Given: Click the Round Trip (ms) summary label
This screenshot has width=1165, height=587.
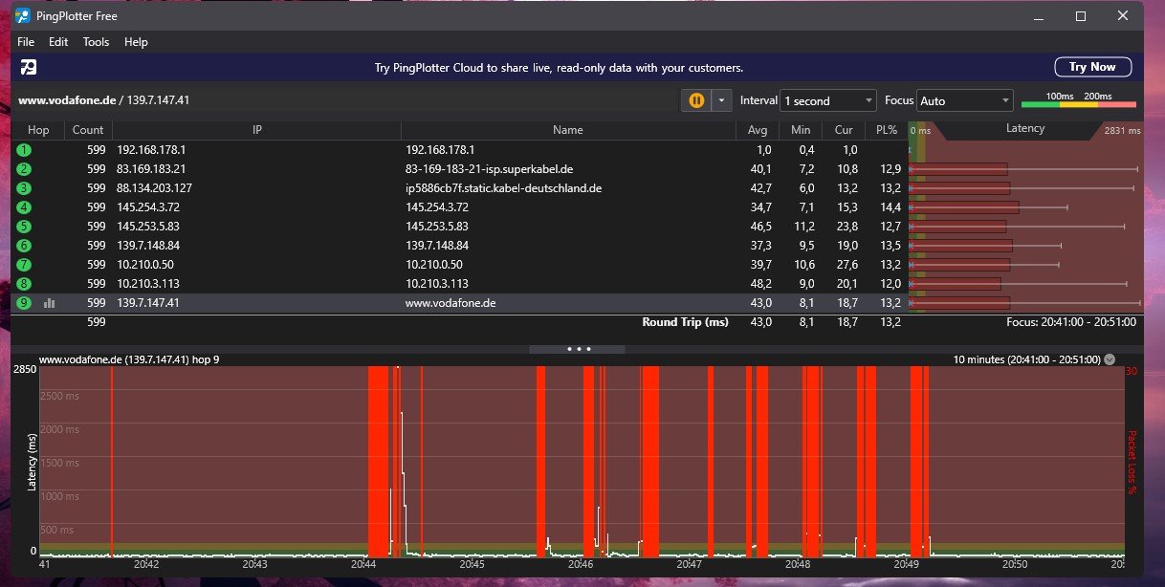Looking at the screenshot, I should 685,322.
